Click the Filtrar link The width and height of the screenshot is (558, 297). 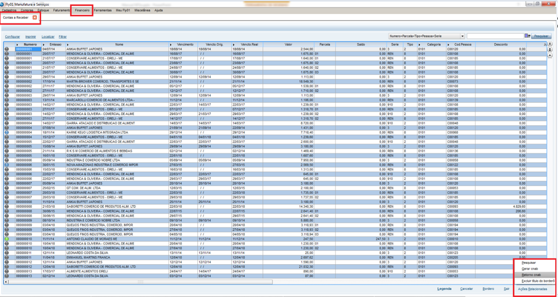(63, 37)
